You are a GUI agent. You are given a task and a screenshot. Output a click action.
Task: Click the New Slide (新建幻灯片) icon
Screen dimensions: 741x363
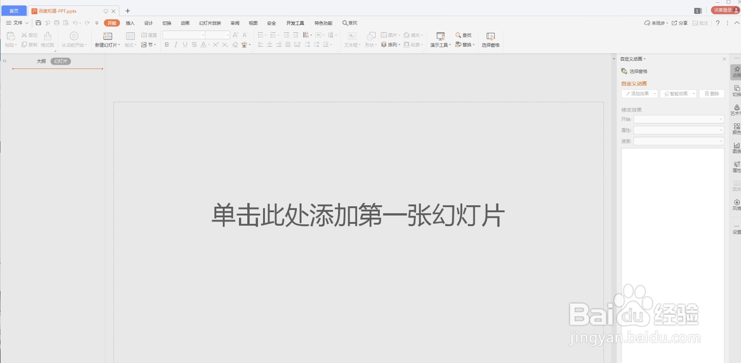(107, 36)
